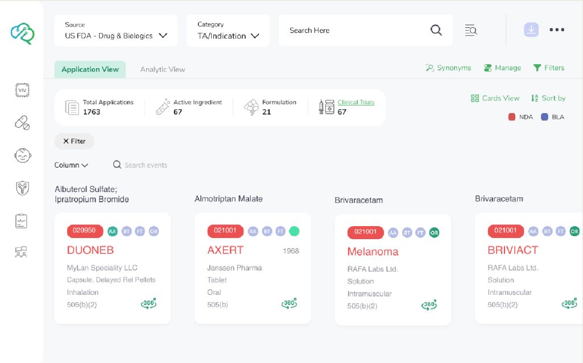Click the FT badge on AXERT card

tap(280, 231)
